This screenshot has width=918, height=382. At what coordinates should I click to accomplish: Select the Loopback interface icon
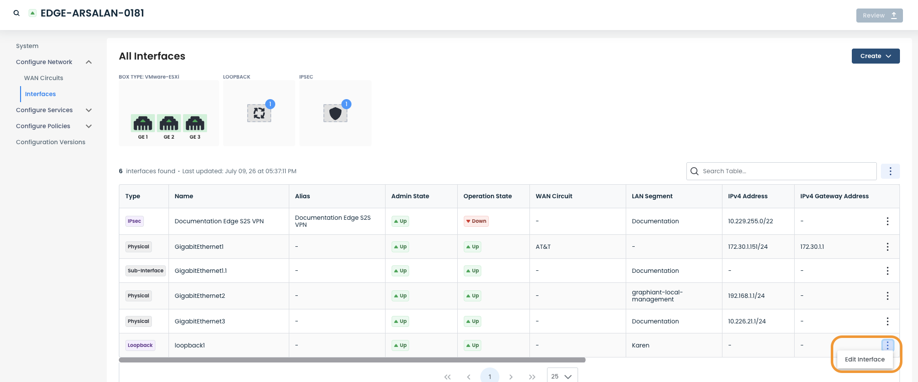coord(259,113)
